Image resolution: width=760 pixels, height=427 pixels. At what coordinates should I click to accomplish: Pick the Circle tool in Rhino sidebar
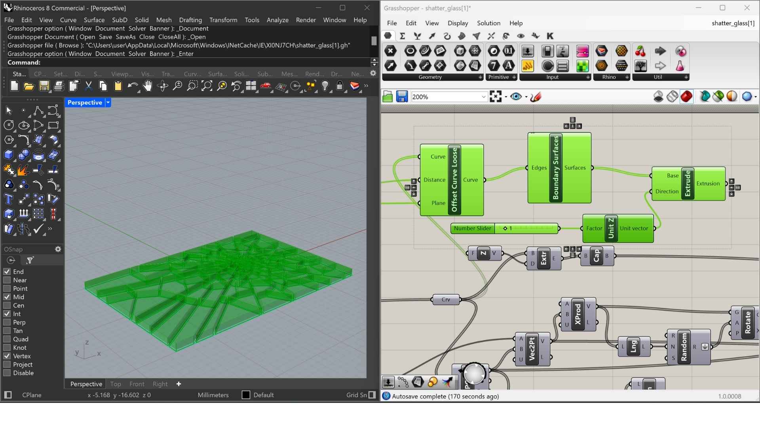9,125
